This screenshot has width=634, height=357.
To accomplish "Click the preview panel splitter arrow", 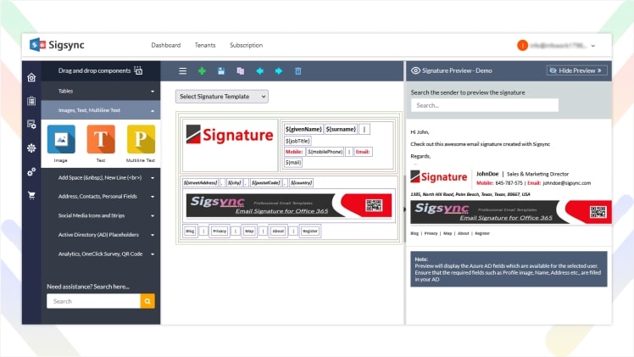I will pyautogui.click(x=405, y=209).
